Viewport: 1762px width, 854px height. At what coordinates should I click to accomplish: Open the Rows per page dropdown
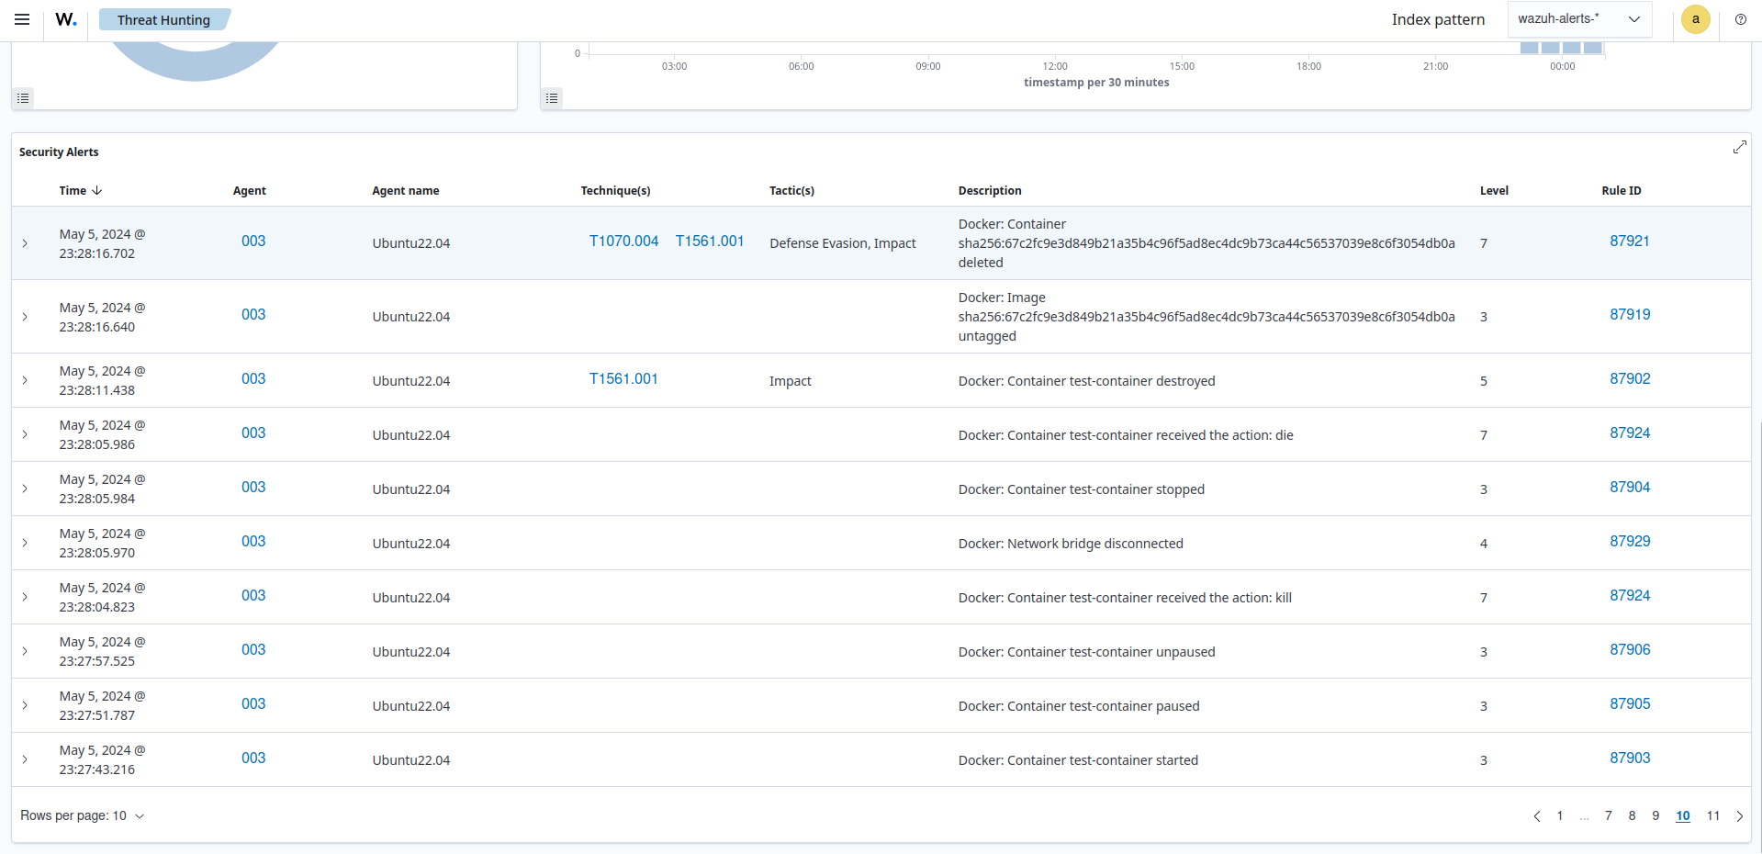click(x=82, y=815)
